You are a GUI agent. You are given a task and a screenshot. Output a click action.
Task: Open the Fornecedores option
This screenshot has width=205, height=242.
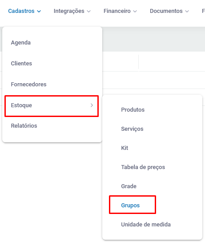pyautogui.click(x=28, y=85)
